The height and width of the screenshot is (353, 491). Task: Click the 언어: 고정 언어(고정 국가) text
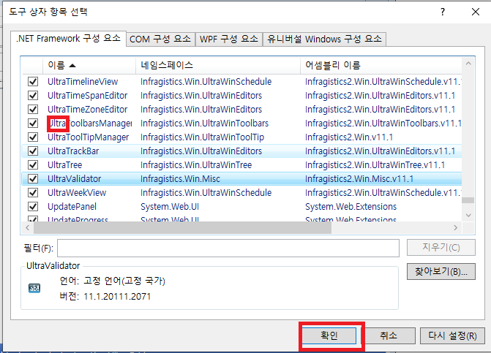pos(112,281)
